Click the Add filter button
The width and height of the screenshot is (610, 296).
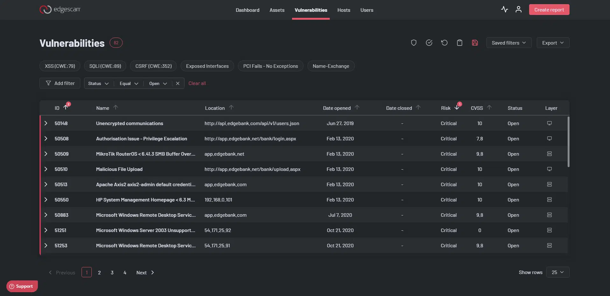(60, 83)
